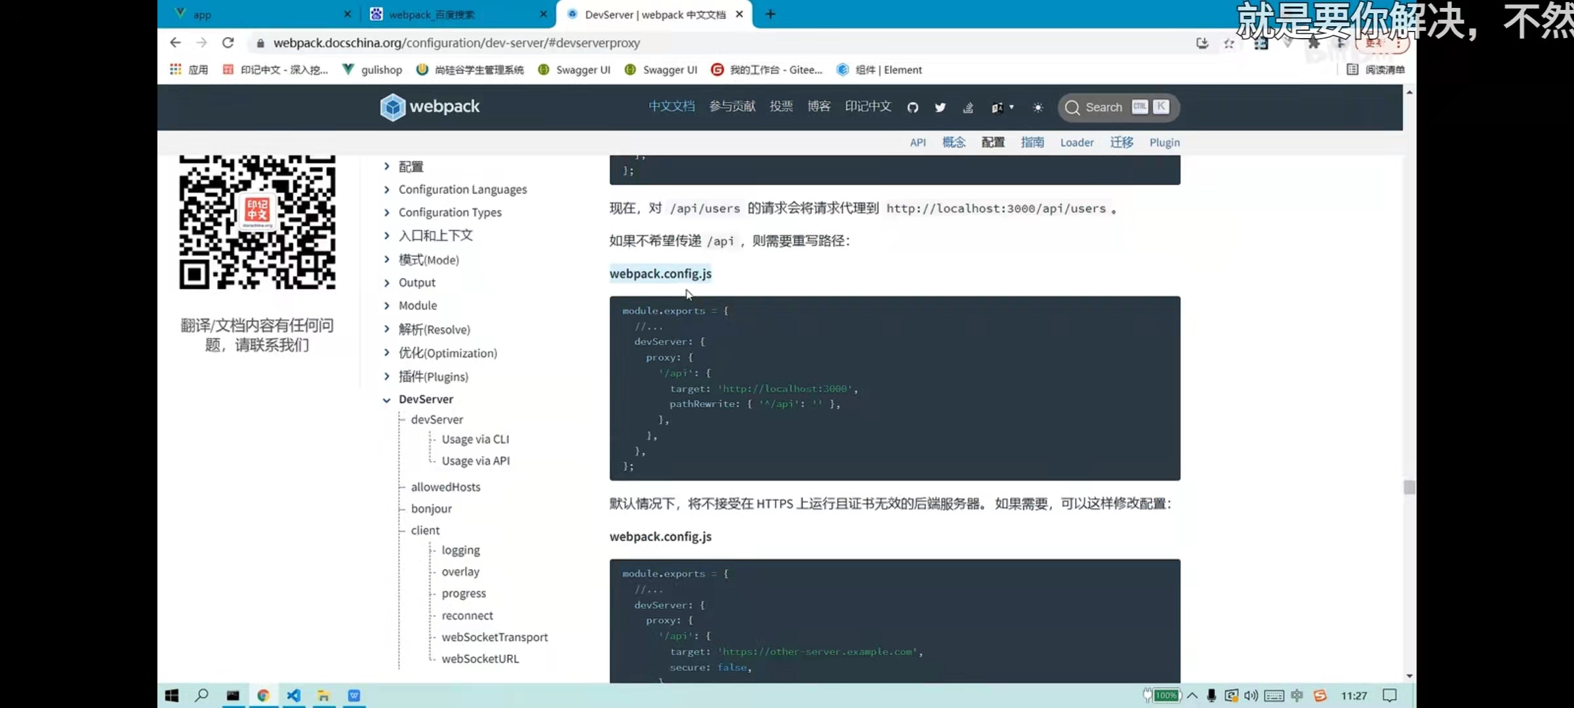Screen dimensions: 1574x708
Task: Click the allowedHosts sidebar link
Action: point(445,487)
